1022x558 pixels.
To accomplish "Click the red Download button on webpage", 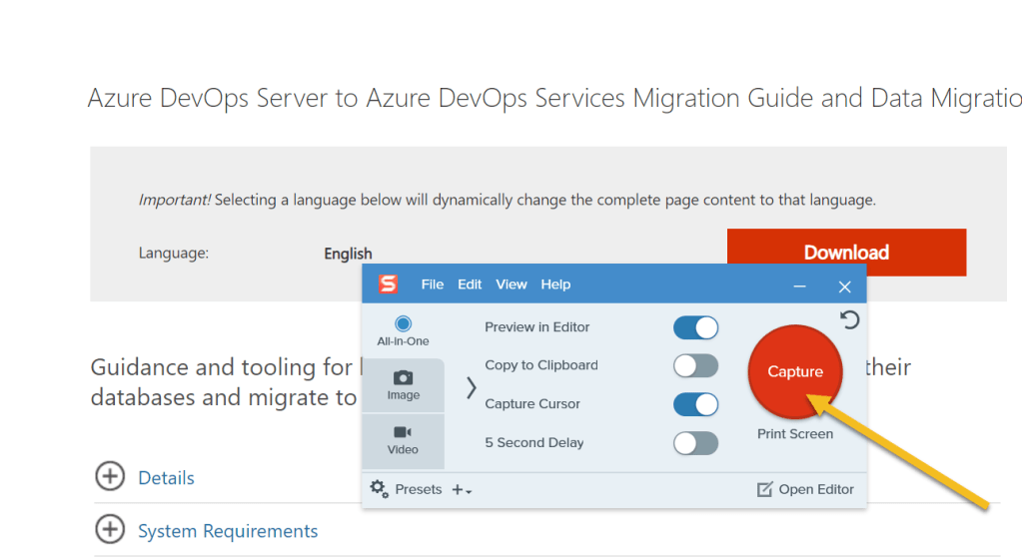I will pyautogui.click(x=846, y=252).
